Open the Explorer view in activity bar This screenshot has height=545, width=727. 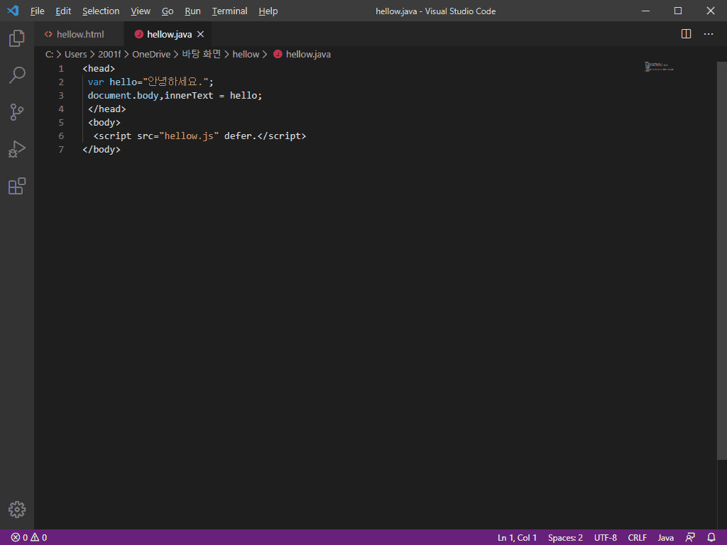[17, 38]
